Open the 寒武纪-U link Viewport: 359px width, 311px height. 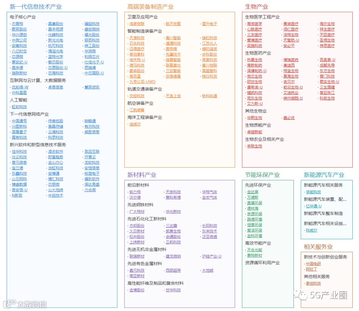[20, 62]
